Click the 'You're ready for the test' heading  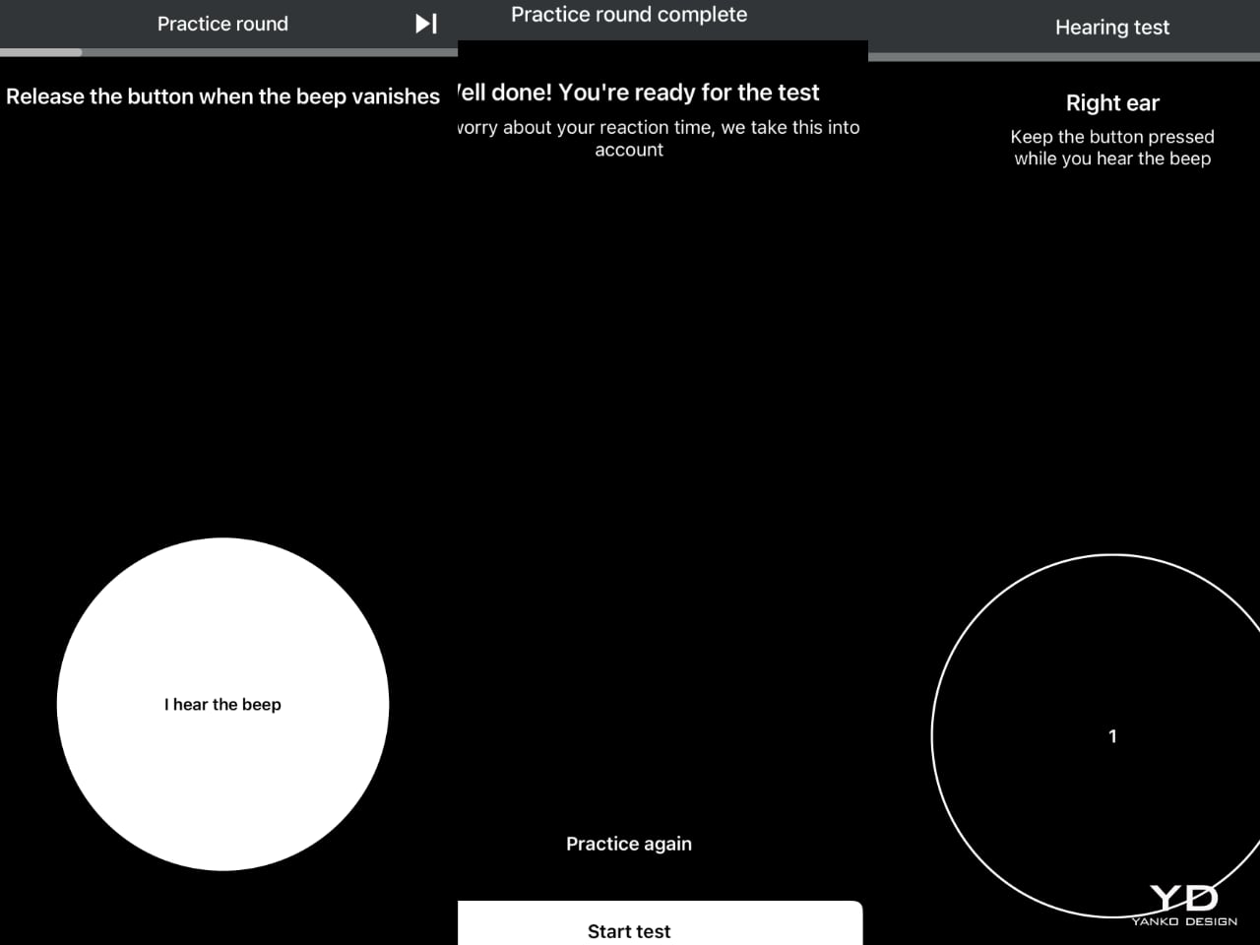640,93
